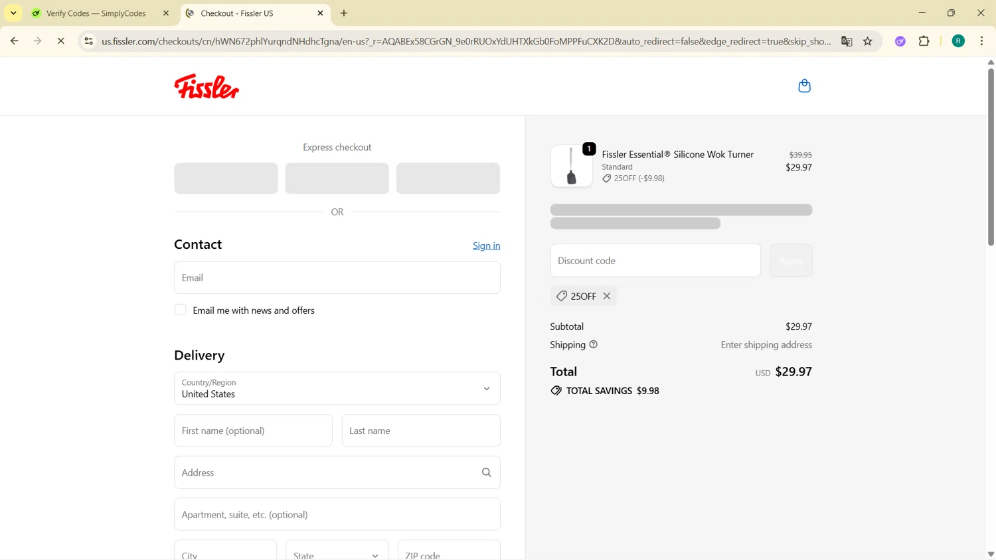Open site information icon in address bar

(88, 41)
